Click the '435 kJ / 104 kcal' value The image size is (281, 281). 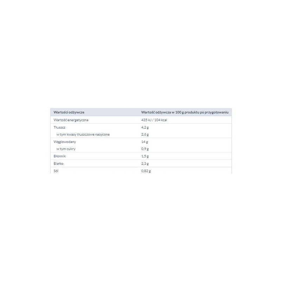point(154,120)
